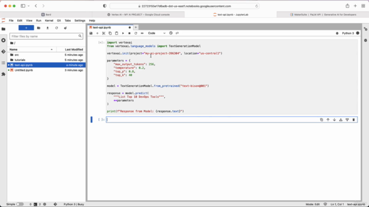Open new launcher tab with plus
Screen dimensions: 369x207
coord(136,28)
